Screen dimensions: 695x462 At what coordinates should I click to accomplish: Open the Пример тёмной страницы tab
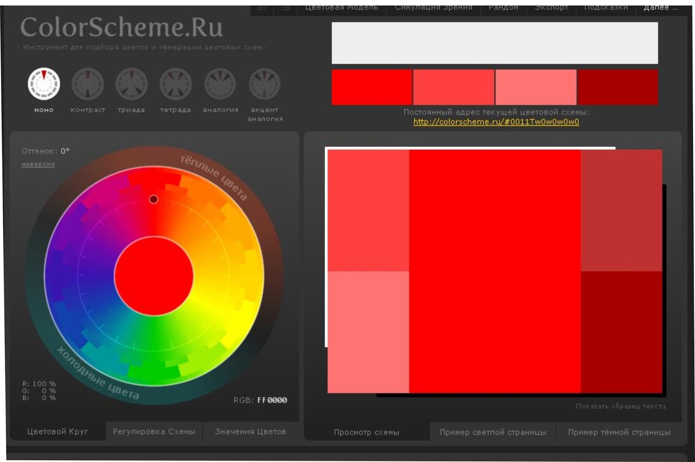pos(619,433)
